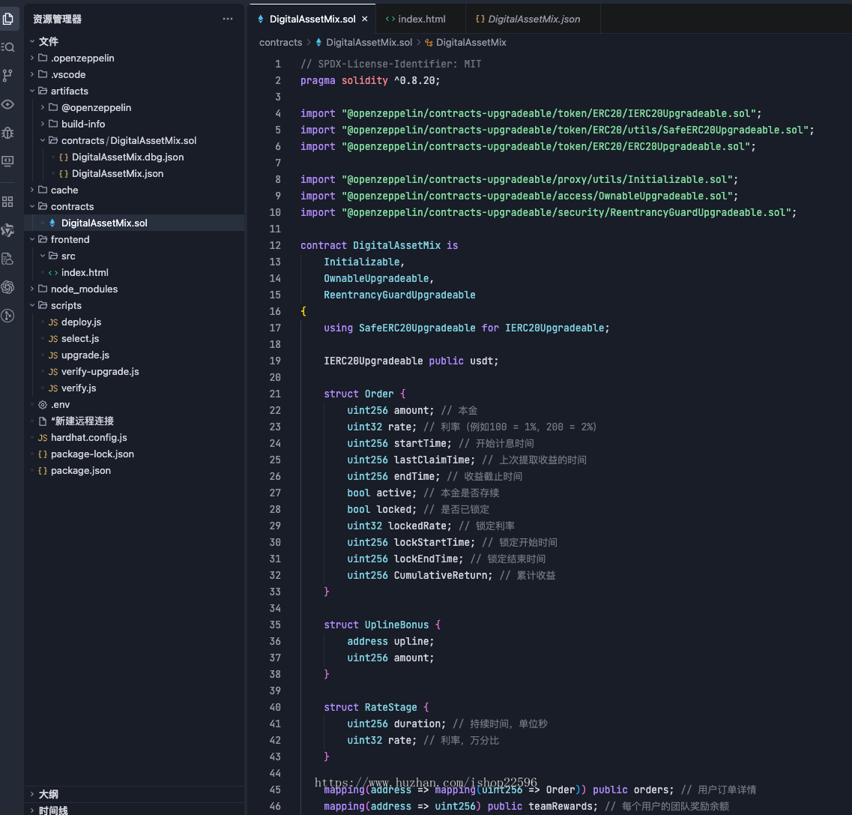Close the DigitalAssetMix.sol editor tab
The height and width of the screenshot is (815, 852).
[x=365, y=19]
